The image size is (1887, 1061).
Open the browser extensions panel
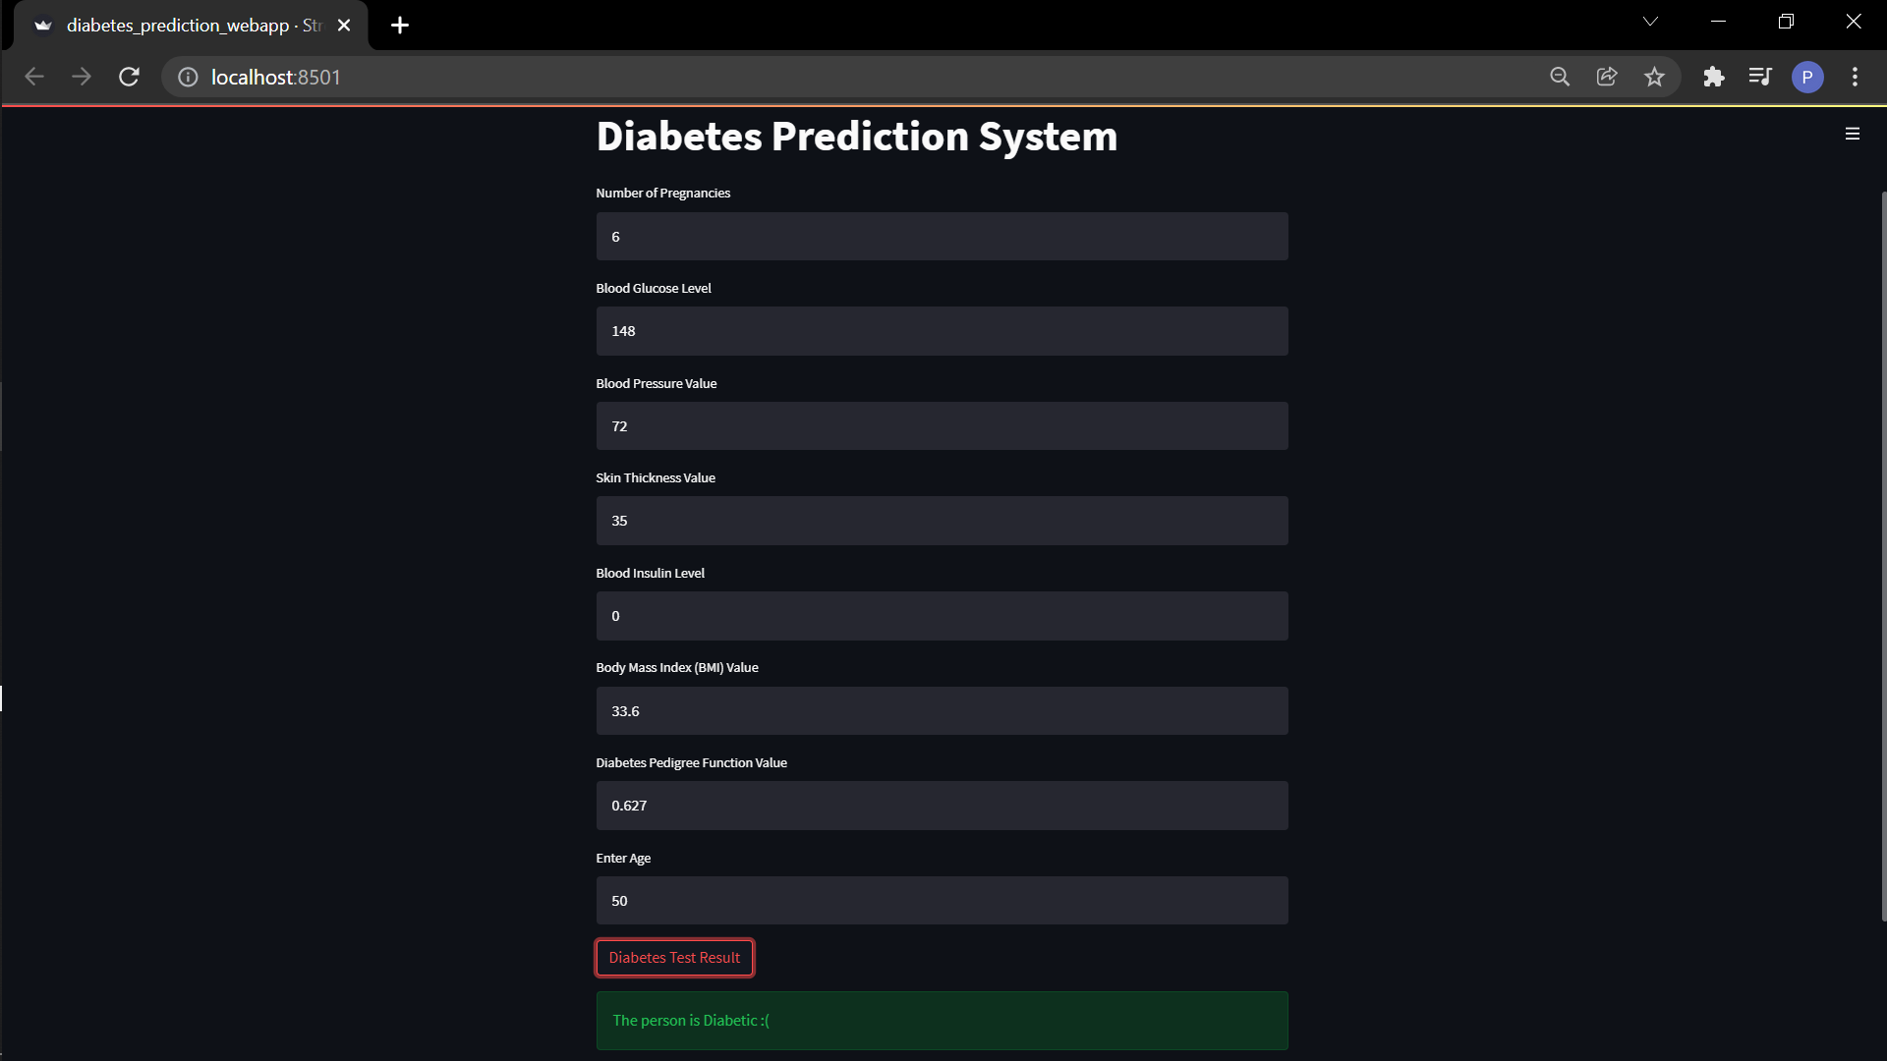1714,77
